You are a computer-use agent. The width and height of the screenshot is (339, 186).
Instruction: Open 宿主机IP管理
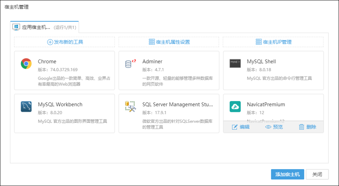[x=273, y=42]
